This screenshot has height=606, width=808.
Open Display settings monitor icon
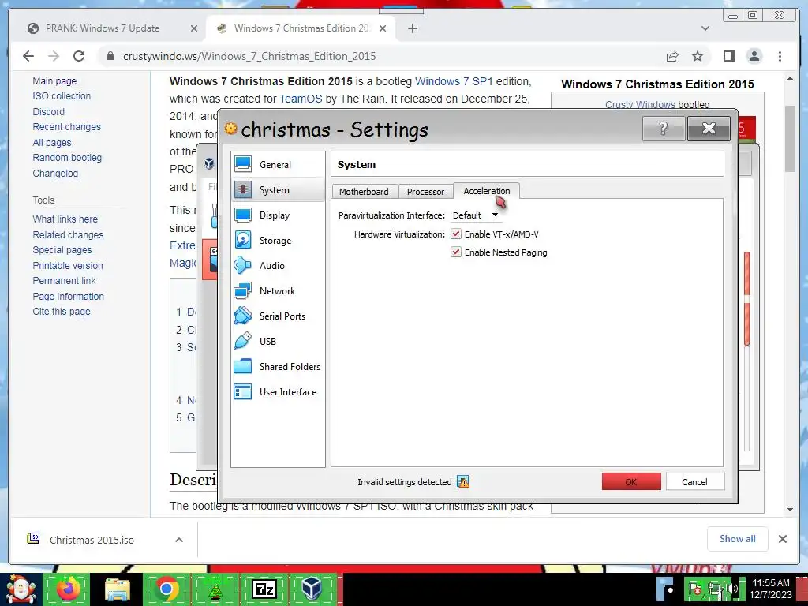tap(243, 215)
